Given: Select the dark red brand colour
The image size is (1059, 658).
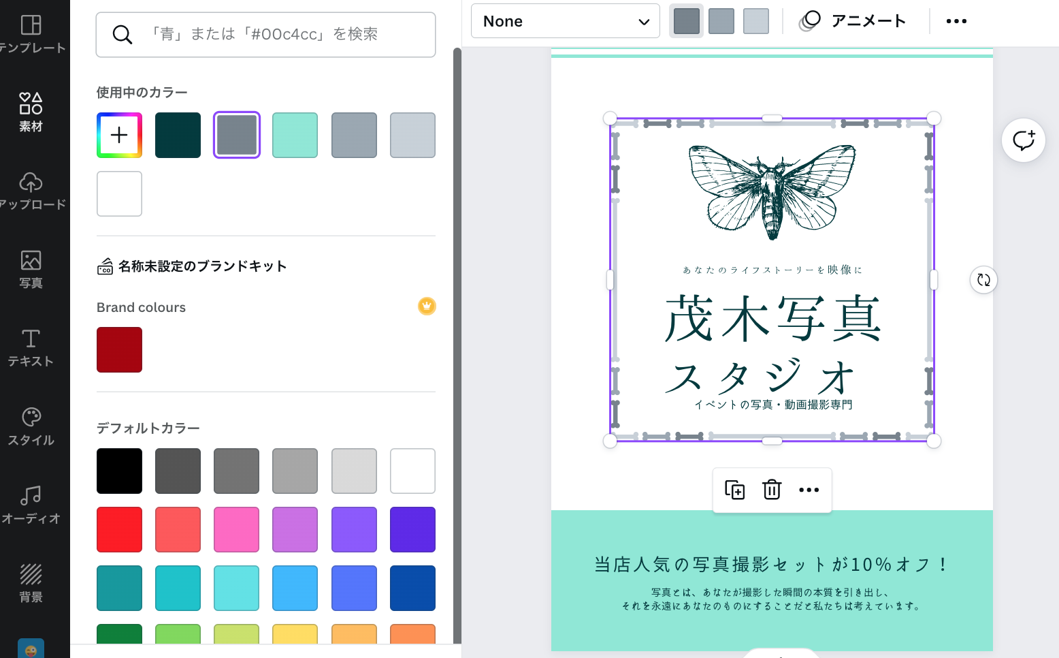Looking at the screenshot, I should (119, 349).
